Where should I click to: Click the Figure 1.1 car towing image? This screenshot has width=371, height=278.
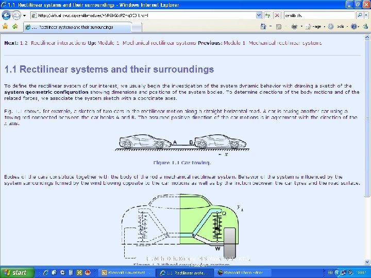[x=182, y=144]
